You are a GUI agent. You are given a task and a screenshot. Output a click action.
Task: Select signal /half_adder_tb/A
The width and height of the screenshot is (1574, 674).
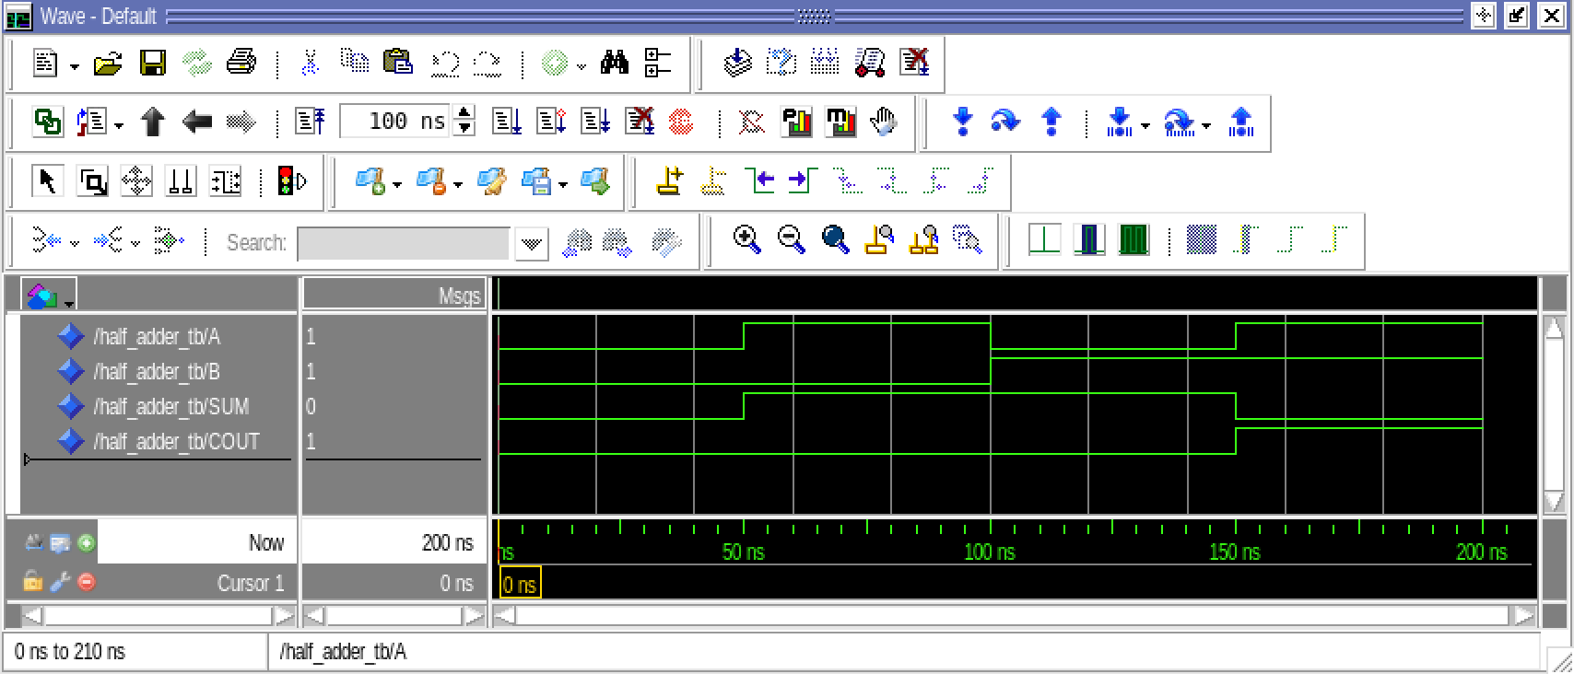(x=157, y=337)
